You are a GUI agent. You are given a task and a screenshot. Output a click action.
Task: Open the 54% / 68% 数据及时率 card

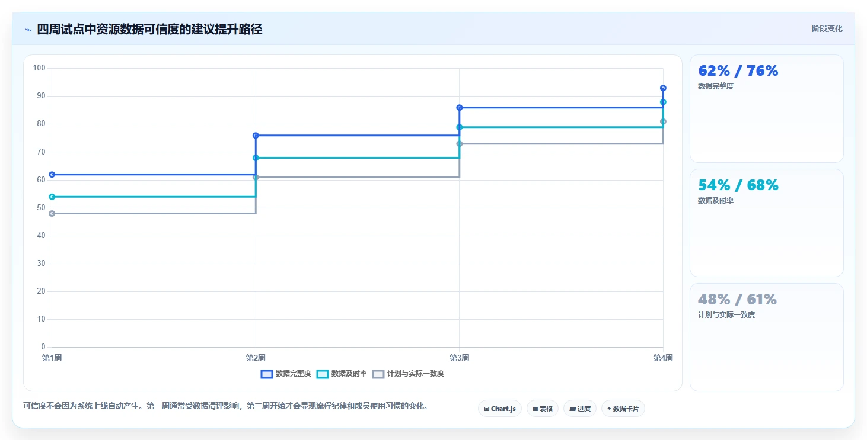766,223
